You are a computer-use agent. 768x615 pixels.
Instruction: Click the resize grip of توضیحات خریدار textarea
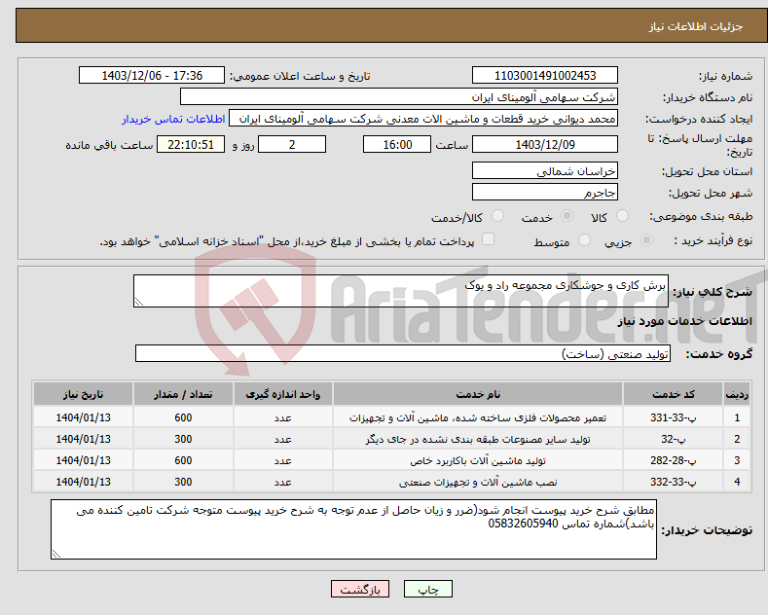tap(55, 554)
